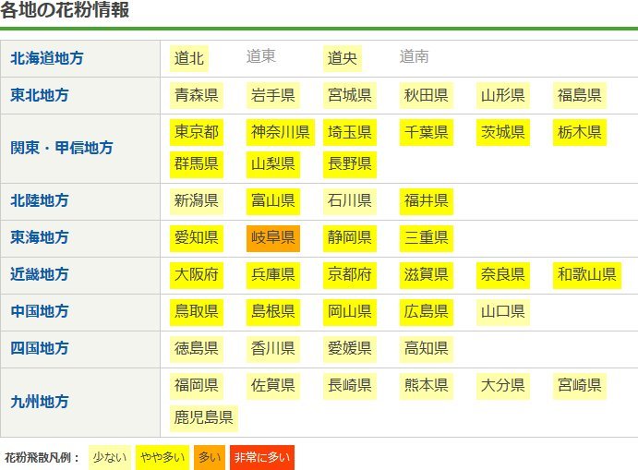The image size is (638, 470).
Task: Select the 長野県 prefecture link
Action: click(x=349, y=163)
